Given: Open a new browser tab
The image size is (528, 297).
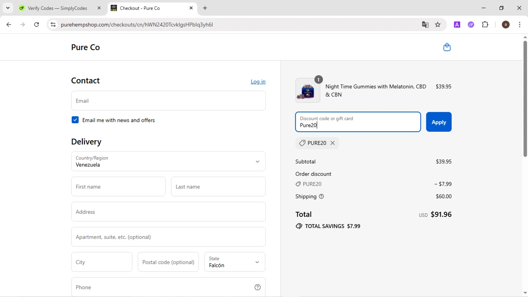Looking at the screenshot, I should coord(205,8).
